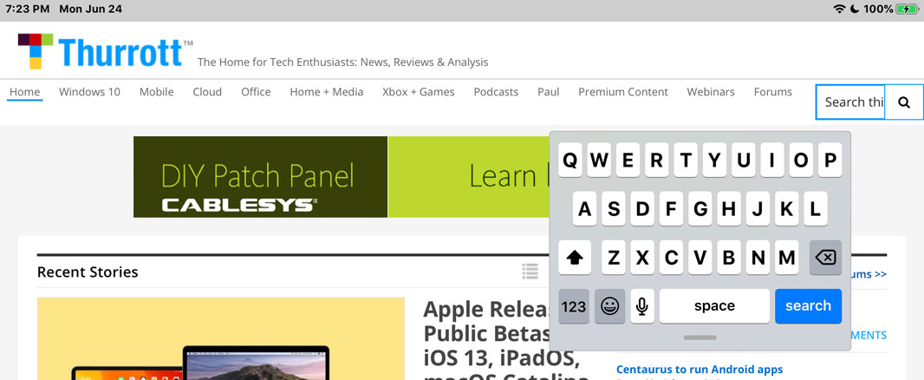The image size is (924, 380).
Task: Open the Webinars section
Action: [711, 92]
